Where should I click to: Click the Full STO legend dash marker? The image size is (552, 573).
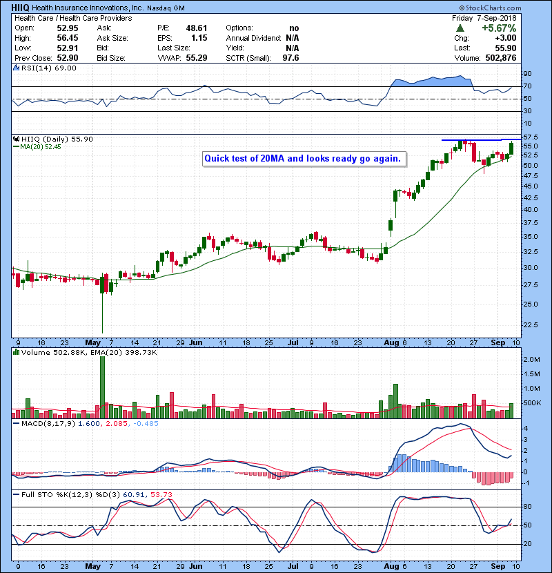[16, 495]
